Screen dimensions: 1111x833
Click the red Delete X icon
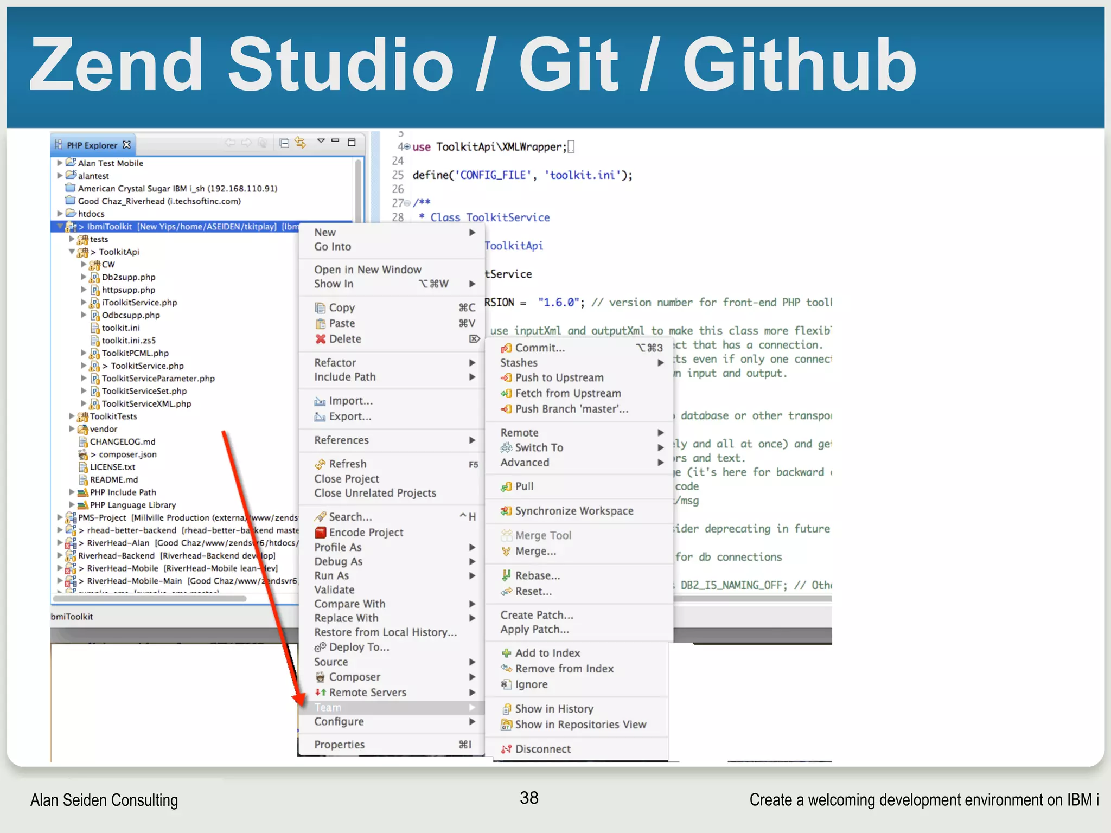click(320, 339)
